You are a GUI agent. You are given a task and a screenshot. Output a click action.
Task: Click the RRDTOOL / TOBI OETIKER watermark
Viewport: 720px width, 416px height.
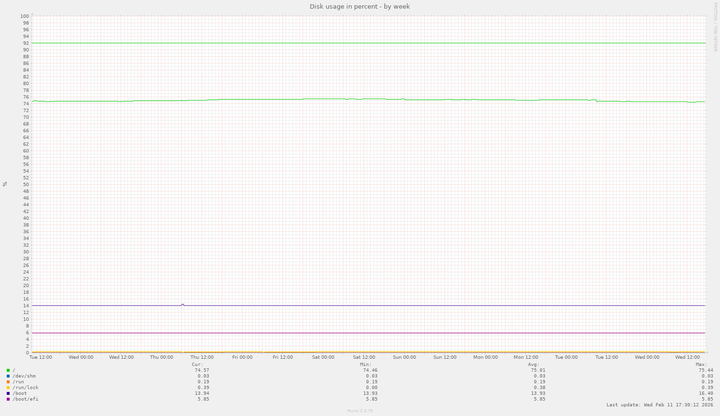click(716, 26)
